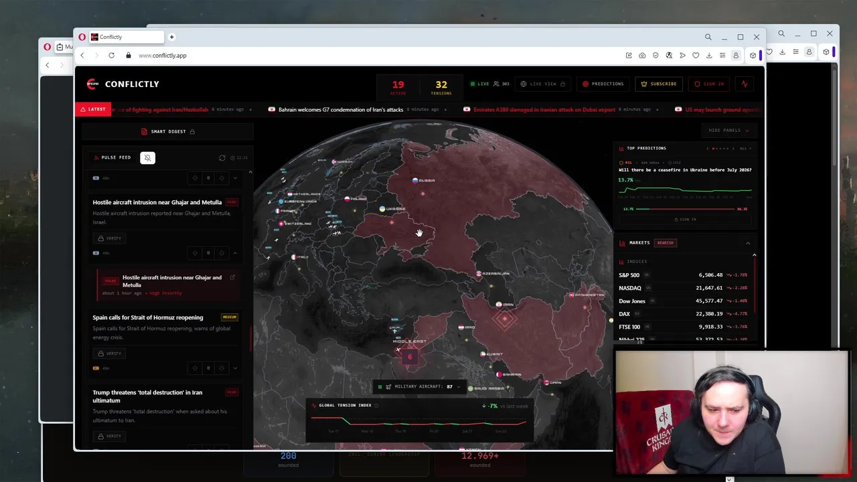Select the S&P 500 row
Screen dimensions: 857x482
click(683, 275)
